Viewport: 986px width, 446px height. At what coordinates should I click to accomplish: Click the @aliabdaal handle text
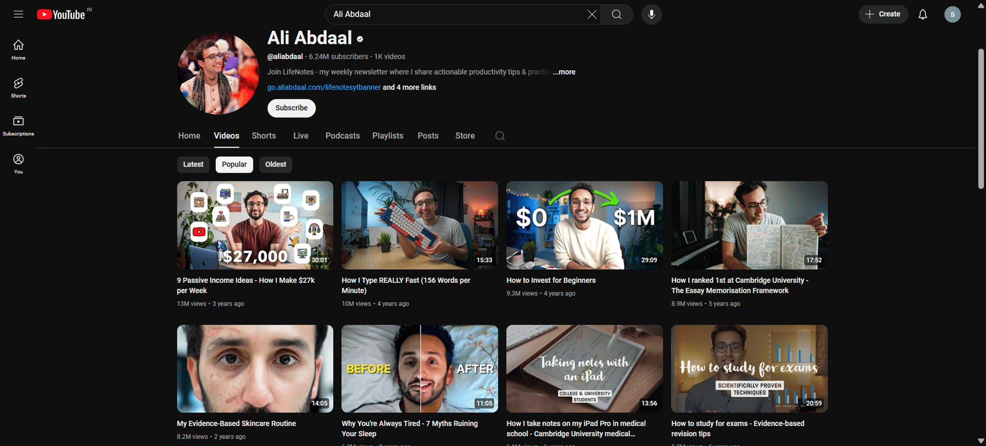pos(285,56)
